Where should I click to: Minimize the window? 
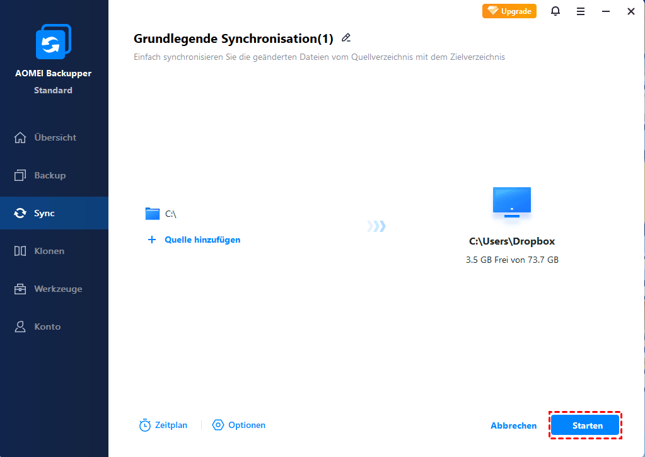[605, 11]
